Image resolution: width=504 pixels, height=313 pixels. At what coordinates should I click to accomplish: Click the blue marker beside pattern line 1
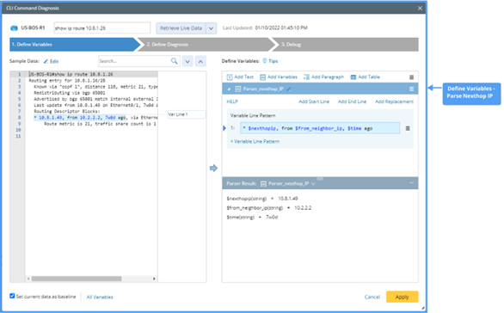tap(224, 128)
